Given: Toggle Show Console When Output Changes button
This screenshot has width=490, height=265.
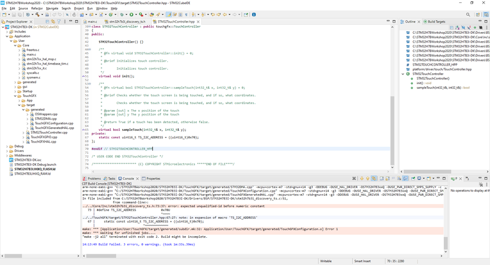Looking at the screenshot, I should 405,179.
